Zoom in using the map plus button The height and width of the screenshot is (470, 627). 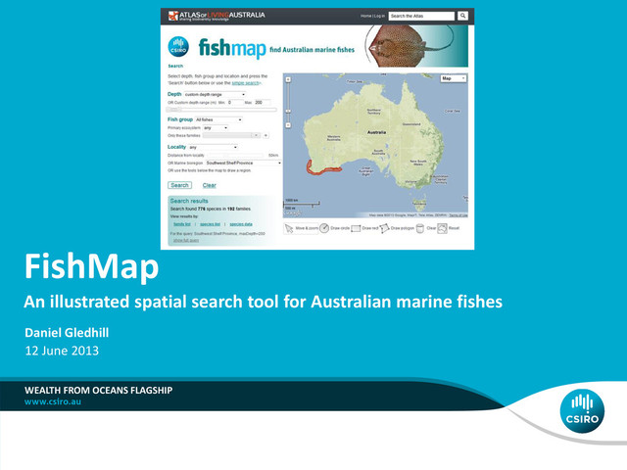288,79
